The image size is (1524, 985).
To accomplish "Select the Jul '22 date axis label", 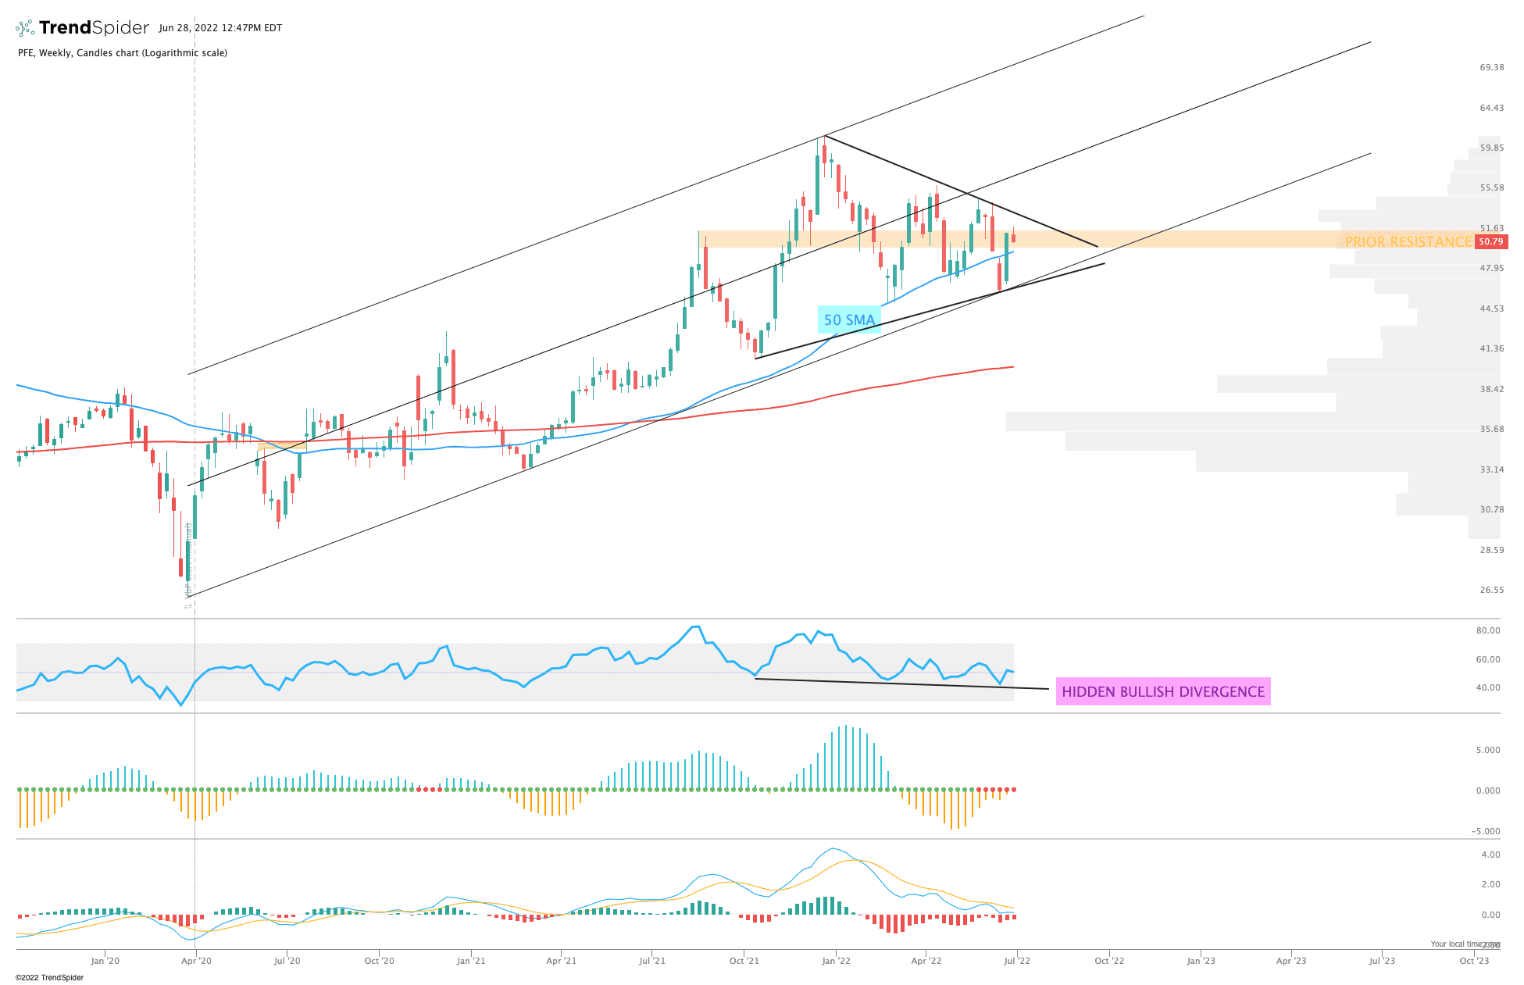I will point(1016,960).
